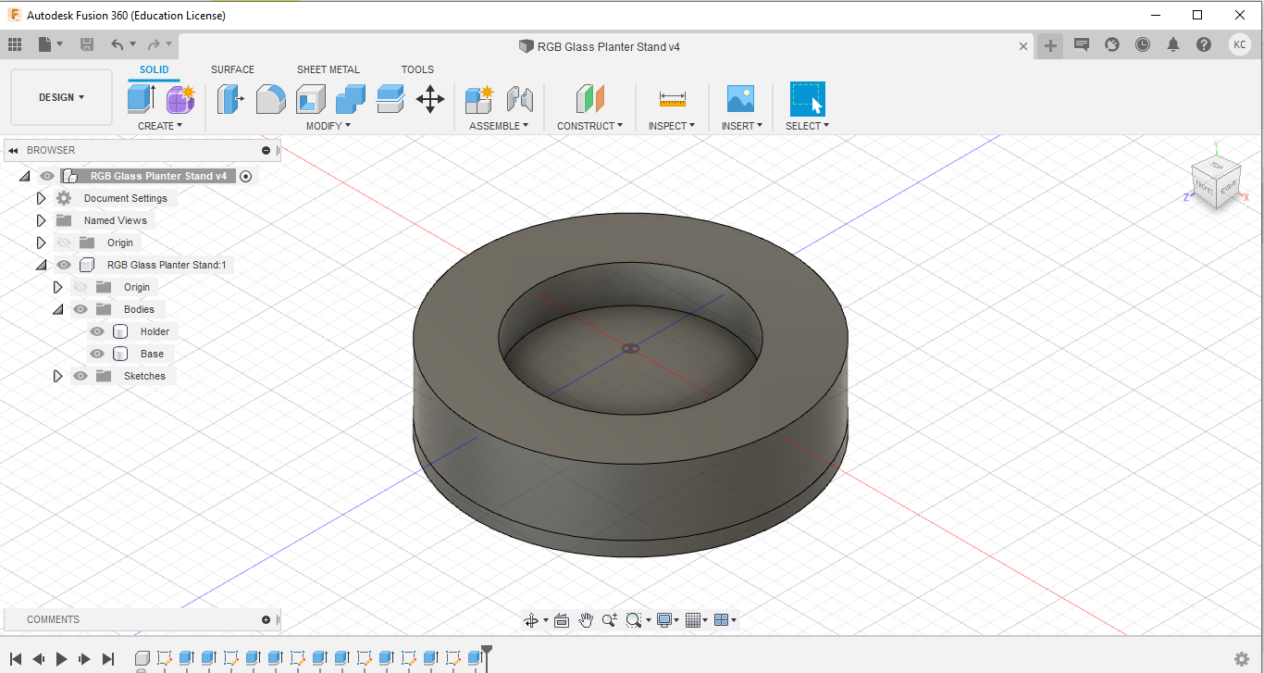This screenshot has width=1264, height=673.
Task: Expand the Named Views folder
Action: [x=41, y=220]
